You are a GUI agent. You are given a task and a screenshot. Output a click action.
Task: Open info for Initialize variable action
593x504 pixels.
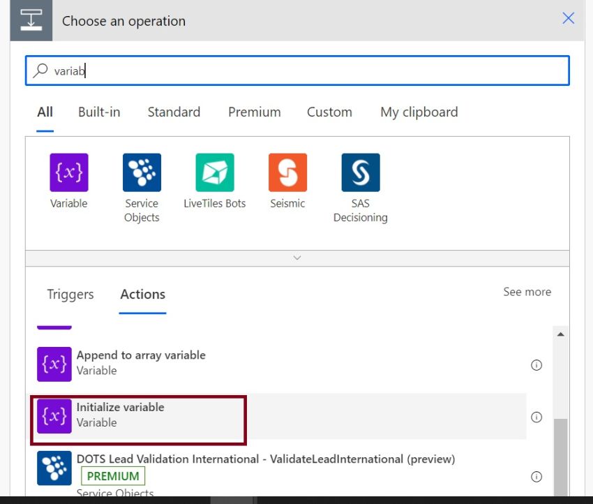pyautogui.click(x=536, y=417)
